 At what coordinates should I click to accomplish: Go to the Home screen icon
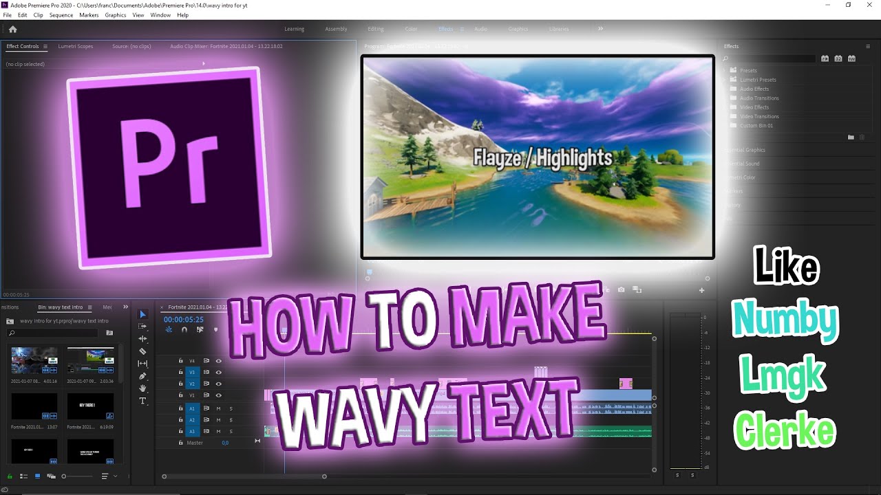[x=12, y=29]
